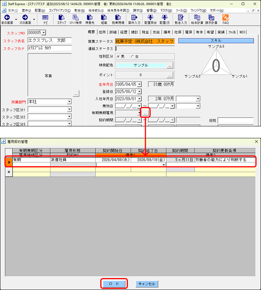Select 女 gender radio button

(x=132, y=57)
